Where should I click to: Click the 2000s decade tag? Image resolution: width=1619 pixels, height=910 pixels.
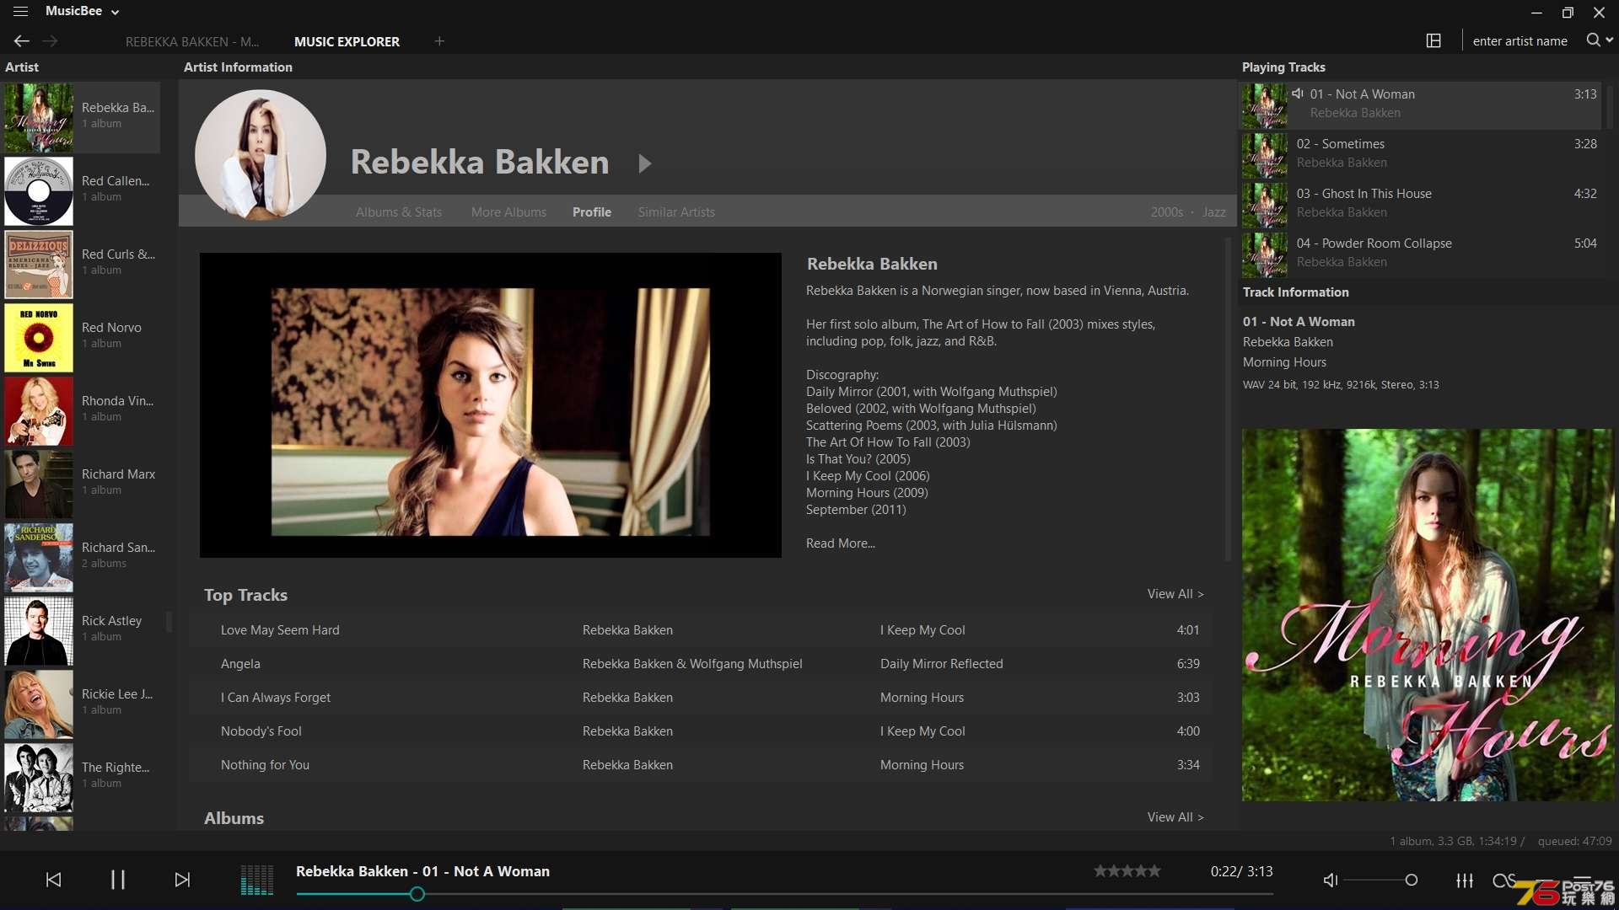[1167, 212]
